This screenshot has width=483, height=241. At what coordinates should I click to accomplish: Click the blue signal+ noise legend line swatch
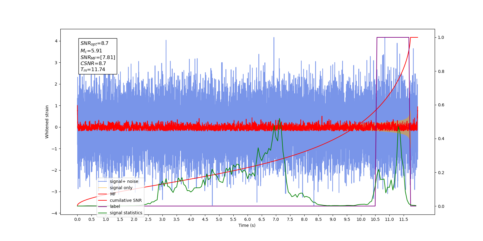click(103, 181)
